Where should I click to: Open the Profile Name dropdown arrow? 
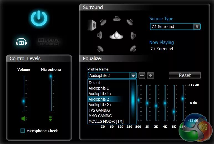coord(133,75)
